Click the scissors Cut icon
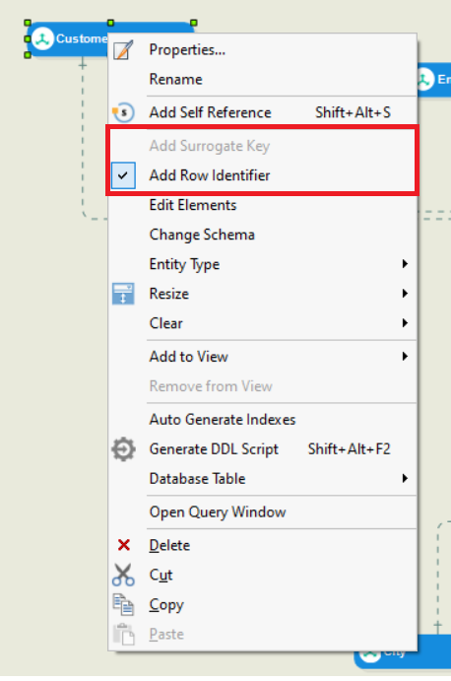Screen dimensions: 451x681 pyautogui.click(x=123, y=575)
